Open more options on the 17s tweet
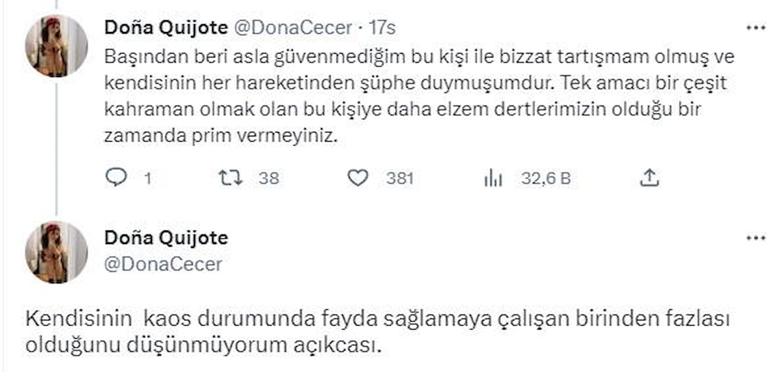Viewport: 783px width, 372px height. (756, 28)
